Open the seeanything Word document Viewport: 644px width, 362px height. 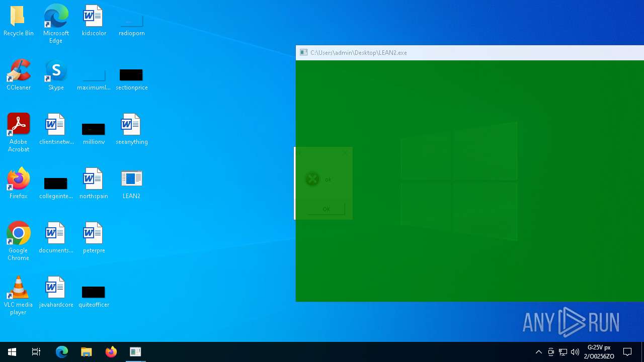(131, 130)
